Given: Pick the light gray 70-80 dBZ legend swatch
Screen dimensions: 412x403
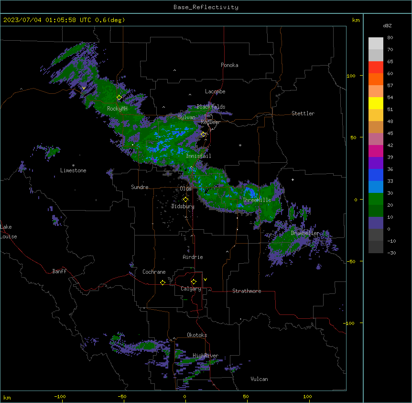Looking at the screenshot, I should [x=376, y=44].
